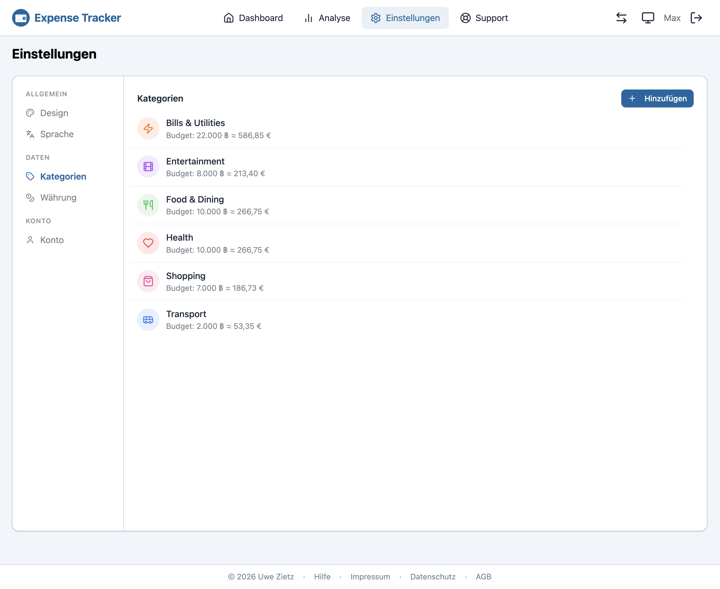Select Design in settings sidebar
The image size is (720, 589).
point(54,113)
